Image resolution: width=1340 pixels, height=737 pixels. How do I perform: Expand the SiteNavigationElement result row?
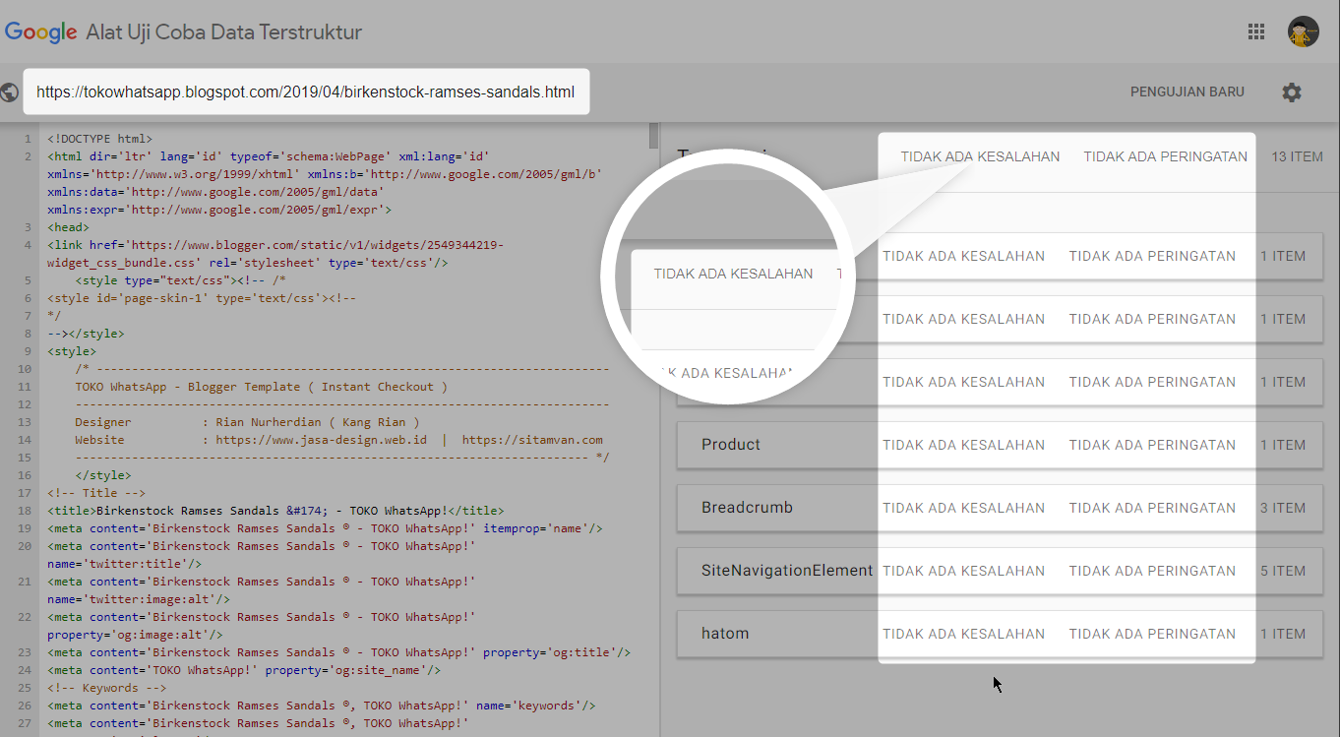999,571
